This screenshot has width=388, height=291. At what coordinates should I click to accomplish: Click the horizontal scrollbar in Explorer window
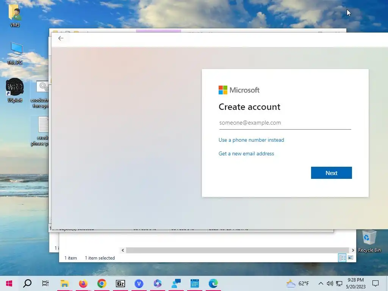coord(237,250)
